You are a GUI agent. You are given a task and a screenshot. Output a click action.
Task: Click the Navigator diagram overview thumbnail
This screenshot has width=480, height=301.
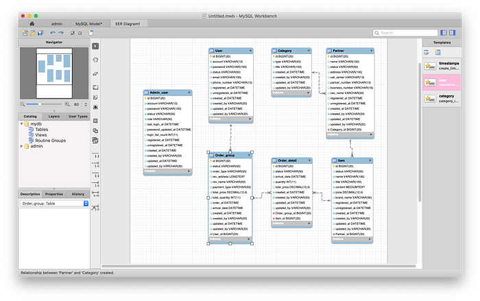pos(54,73)
